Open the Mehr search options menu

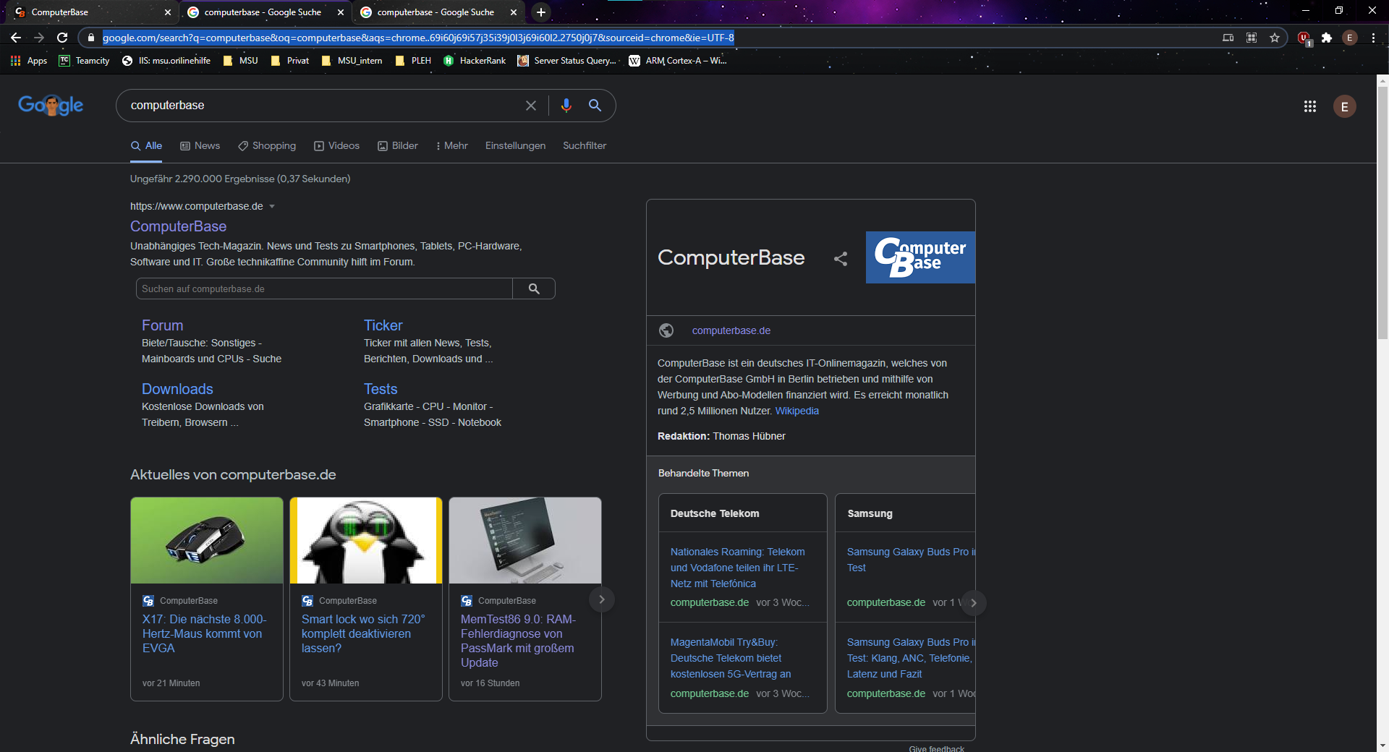452,145
